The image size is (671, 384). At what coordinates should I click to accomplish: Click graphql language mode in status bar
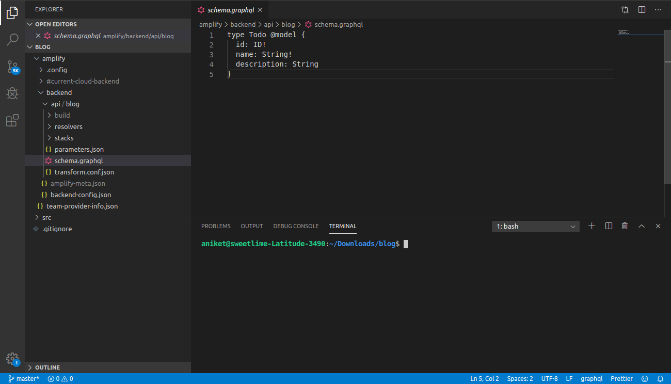[591, 379]
